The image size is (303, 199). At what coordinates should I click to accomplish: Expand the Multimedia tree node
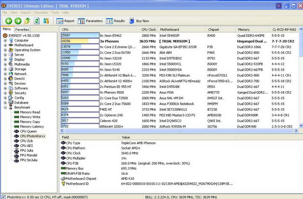[x=5, y=64]
